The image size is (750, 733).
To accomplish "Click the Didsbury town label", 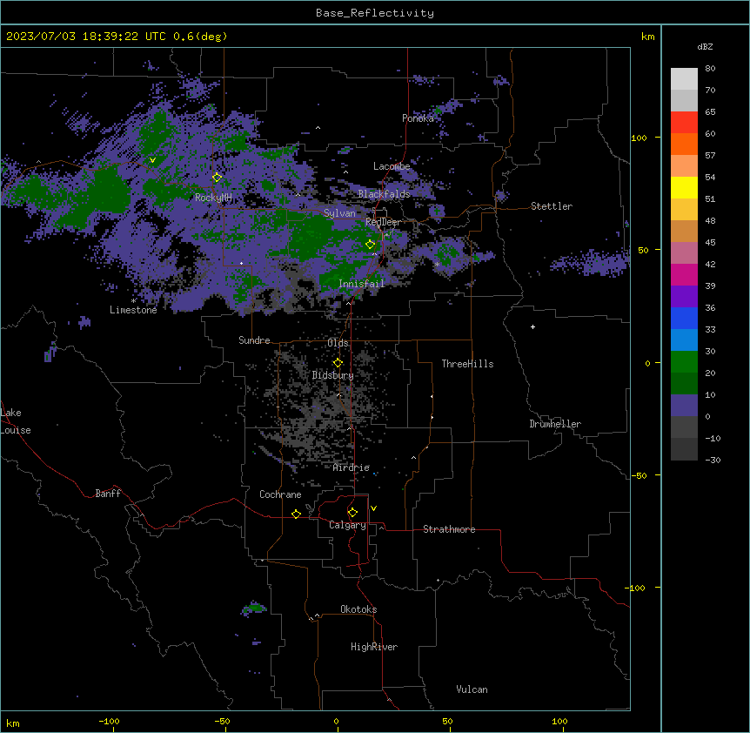I will 333,375.
